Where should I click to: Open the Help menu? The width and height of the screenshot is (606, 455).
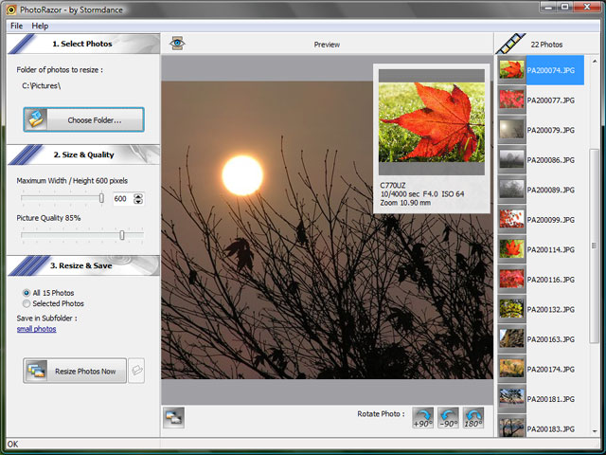(x=40, y=26)
